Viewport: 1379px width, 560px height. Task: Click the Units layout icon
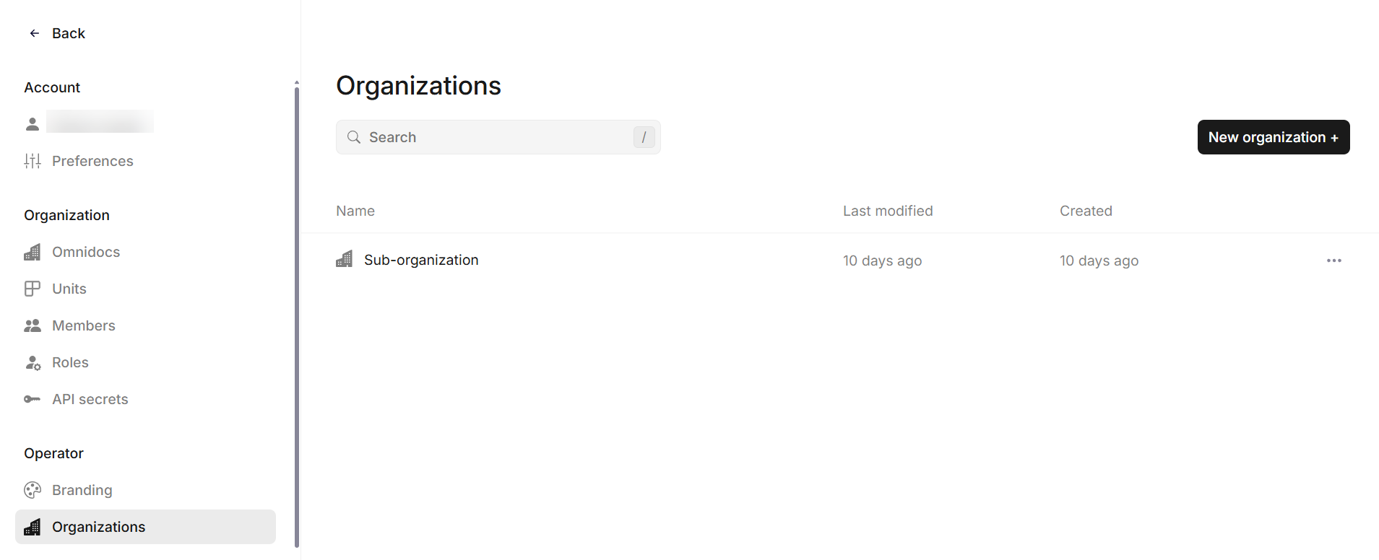pos(33,289)
